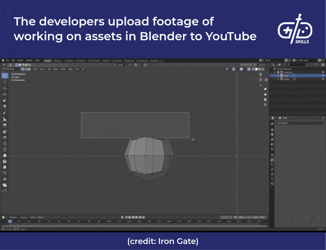Open the Modifier Properties wrench tab
The height and width of the screenshot is (250, 326).
tap(272, 159)
